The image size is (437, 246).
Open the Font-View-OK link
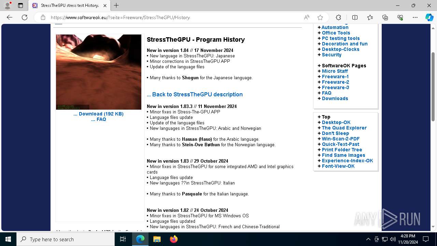pyautogui.click(x=338, y=166)
